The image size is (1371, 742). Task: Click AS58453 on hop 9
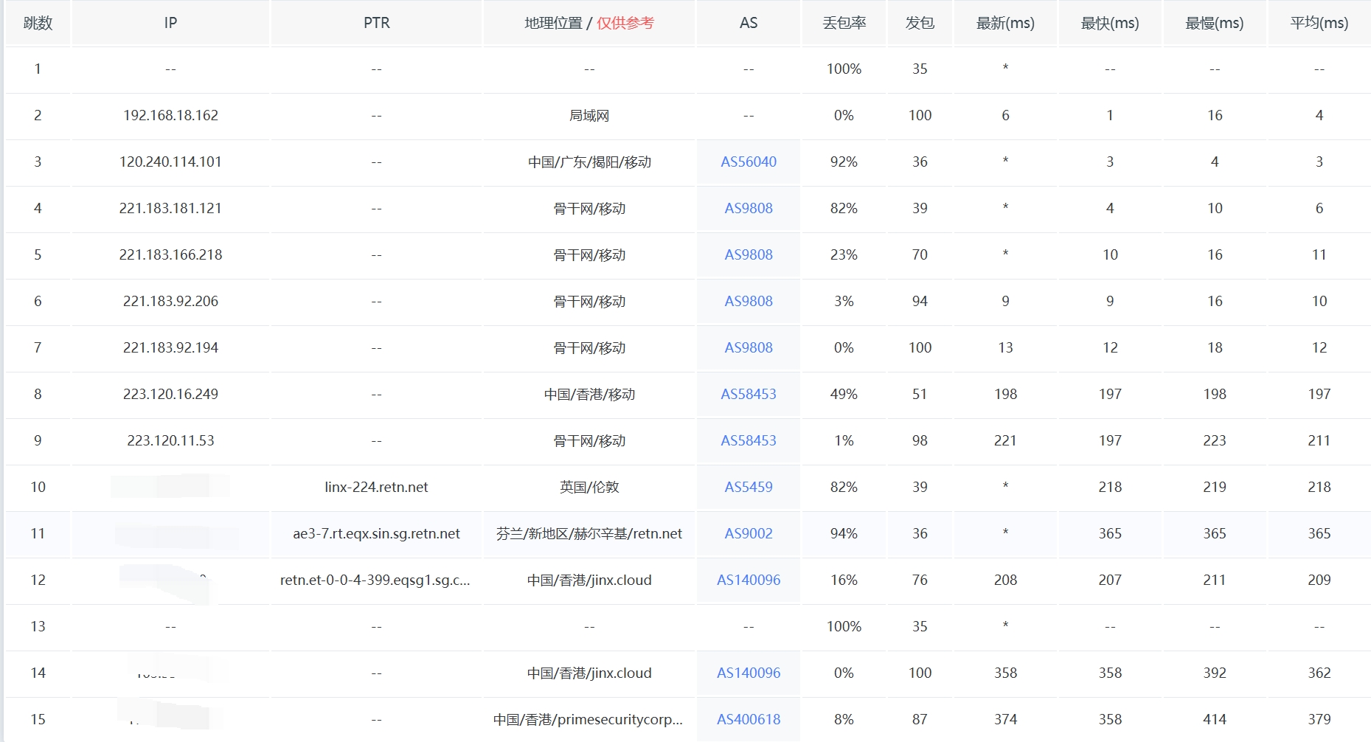[748, 440]
